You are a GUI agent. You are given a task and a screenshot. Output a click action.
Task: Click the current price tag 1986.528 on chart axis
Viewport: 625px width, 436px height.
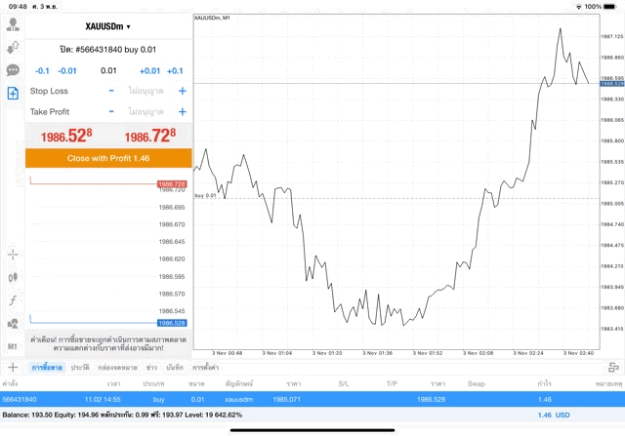(x=612, y=84)
